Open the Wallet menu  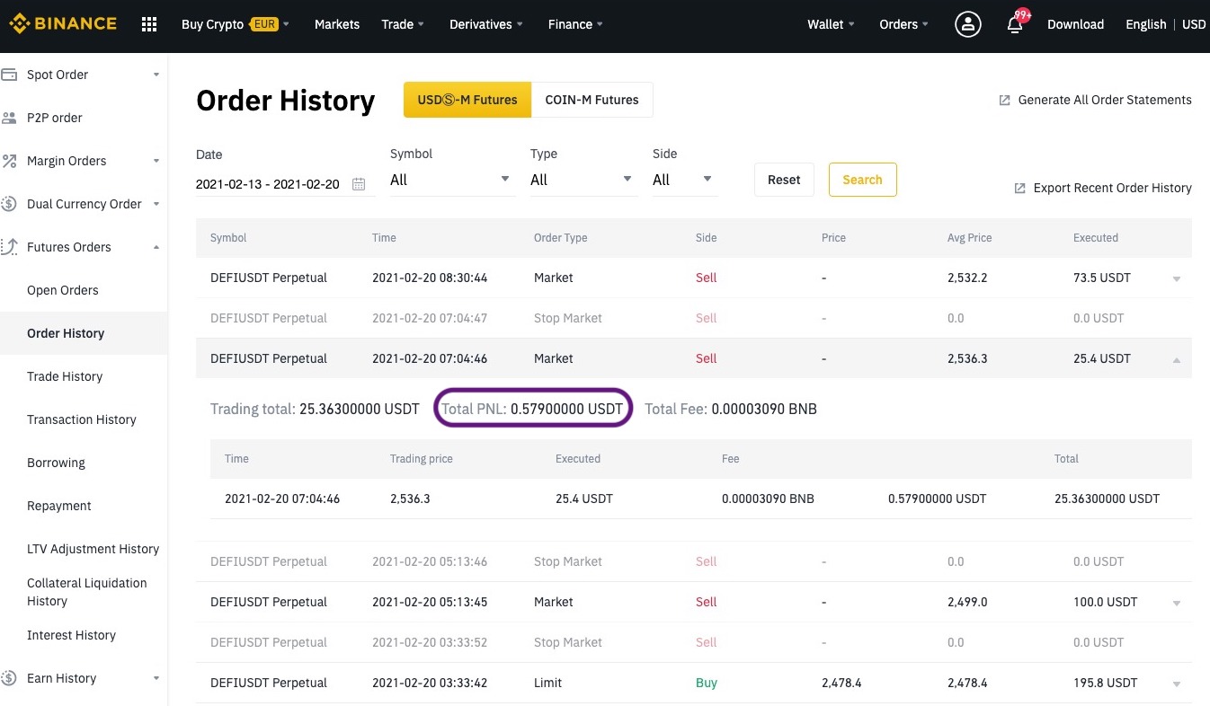point(832,24)
